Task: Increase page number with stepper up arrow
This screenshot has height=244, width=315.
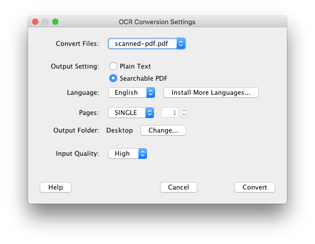Action: [184, 110]
